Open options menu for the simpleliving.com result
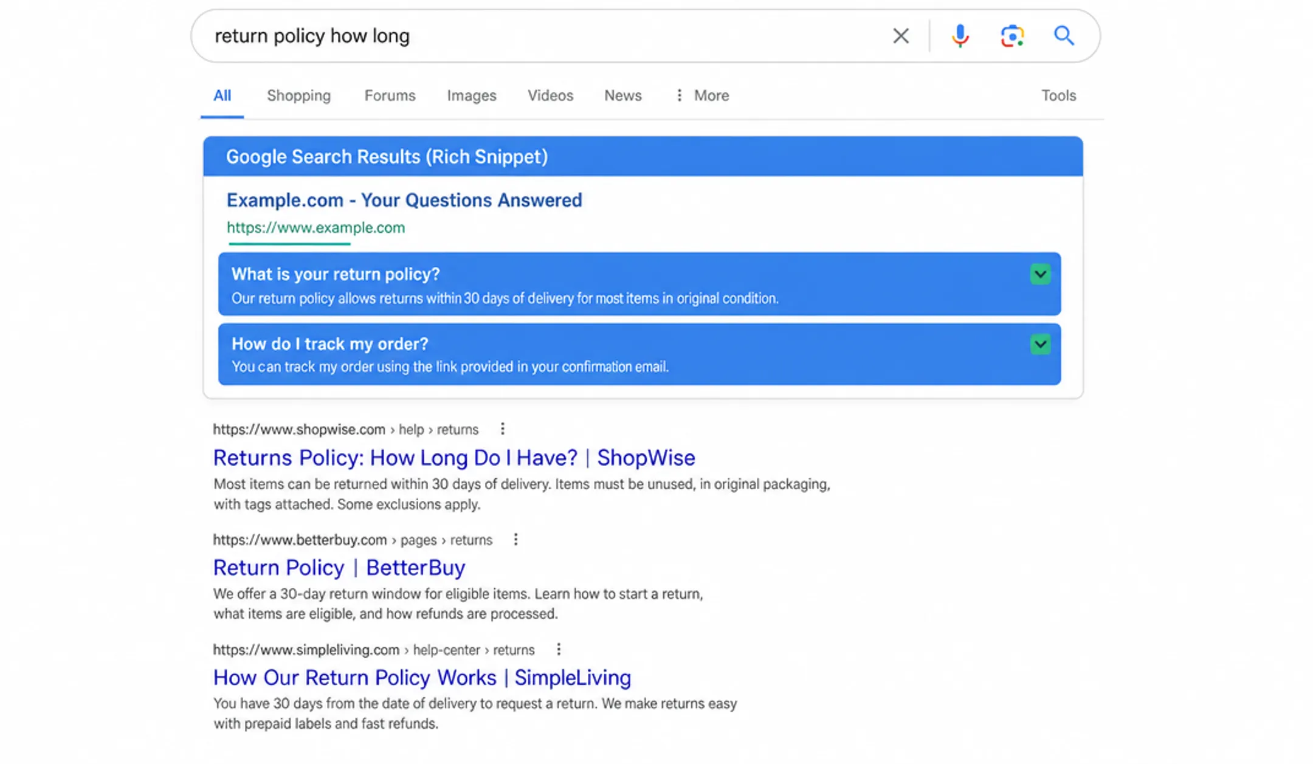The height and width of the screenshot is (764, 1313). [x=559, y=650]
